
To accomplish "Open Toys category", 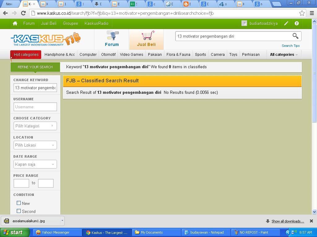I will (x=233, y=55).
